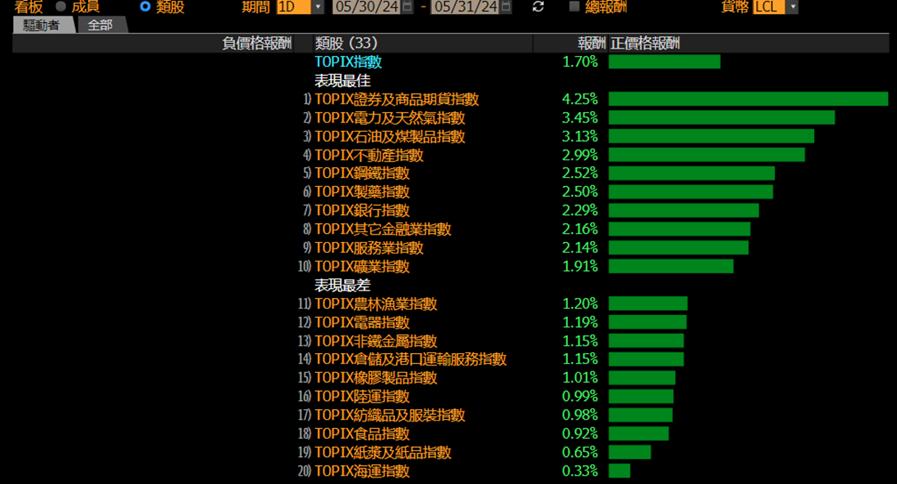Click the 表現最佳 section label
This screenshot has height=484, width=897.
click(x=342, y=81)
